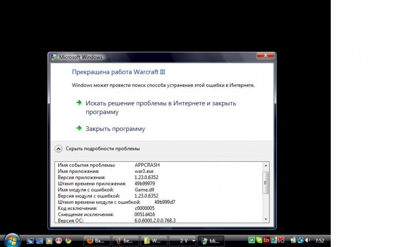The width and height of the screenshot is (399, 247).
Task: Click the 7:52 system clock
Action: tap(320, 240)
